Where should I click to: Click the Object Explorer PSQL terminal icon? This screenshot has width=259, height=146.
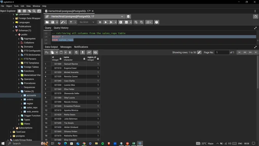(39, 11)
